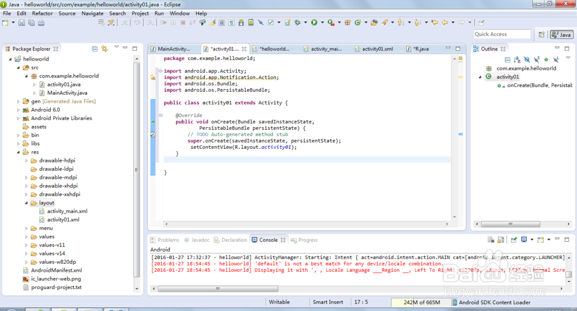Toggle Show Whitespace Characters in the toolbar
The height and width of the screenshot is (311, 577).
coord(231,23)
